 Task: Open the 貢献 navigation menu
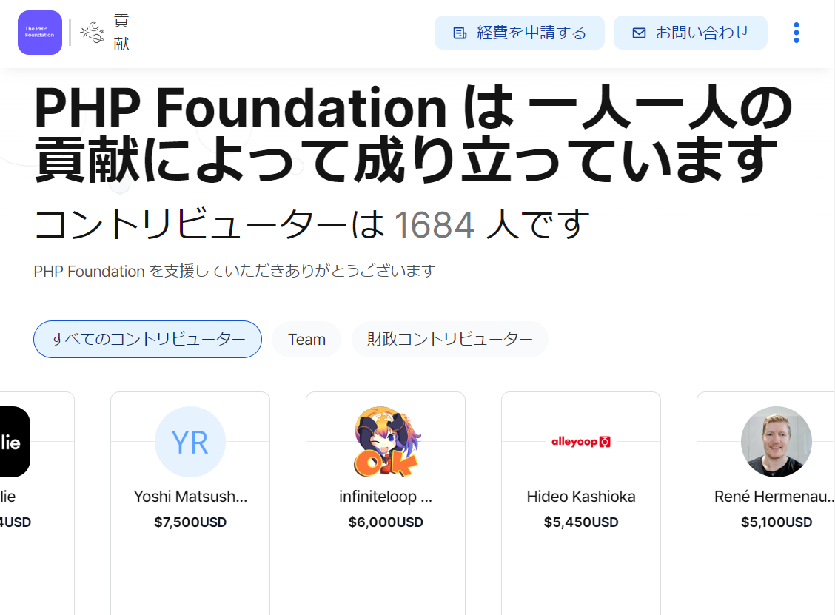click(x=121, y=33)
